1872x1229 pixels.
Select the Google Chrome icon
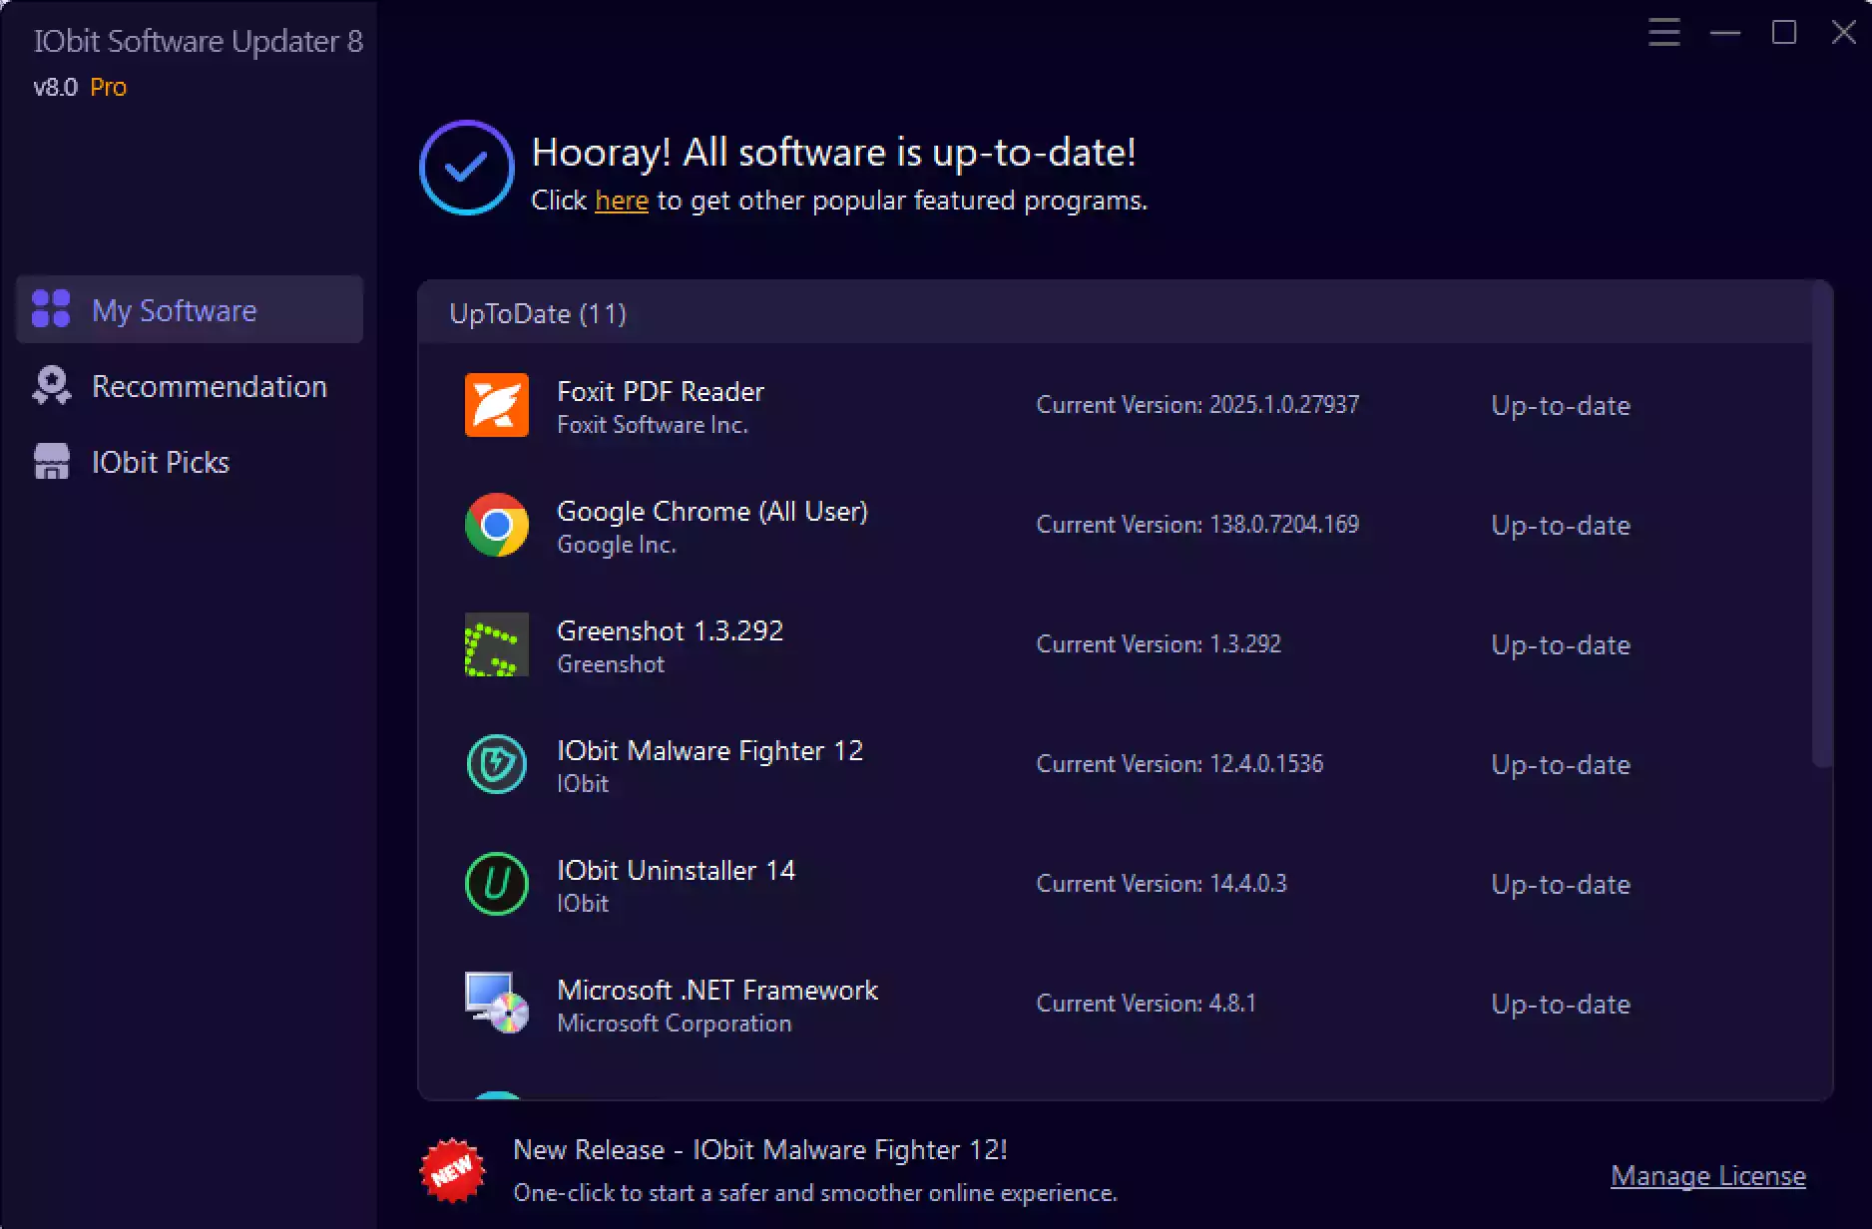click(x=497, y=525)
